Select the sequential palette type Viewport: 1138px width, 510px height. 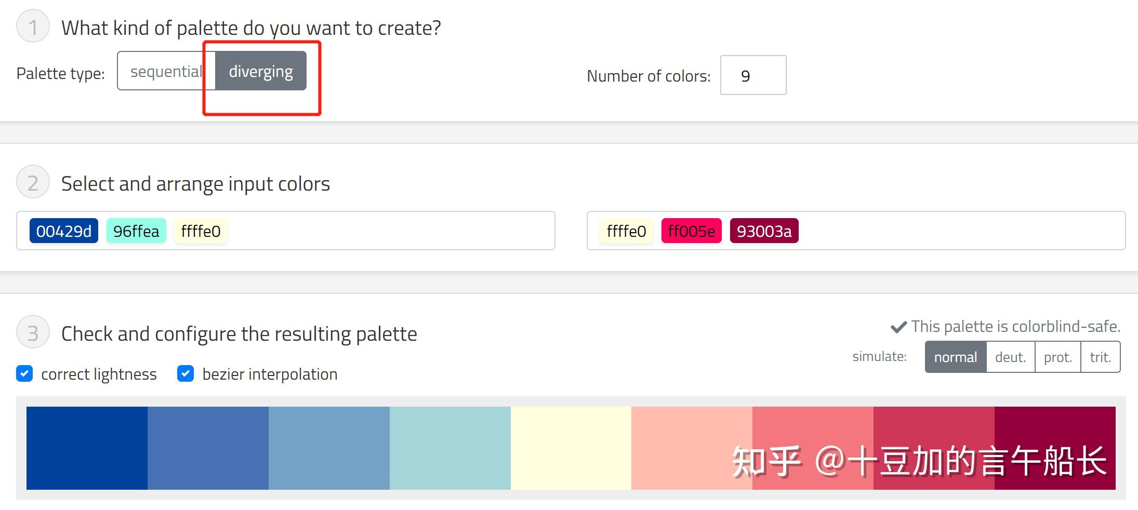click(x=165, y=71)
